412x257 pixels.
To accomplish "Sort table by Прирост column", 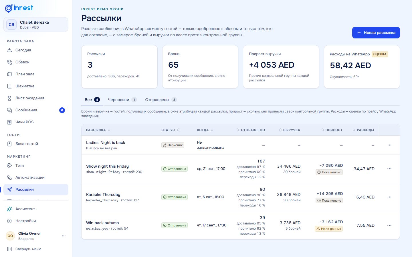I will coord(332,130).
